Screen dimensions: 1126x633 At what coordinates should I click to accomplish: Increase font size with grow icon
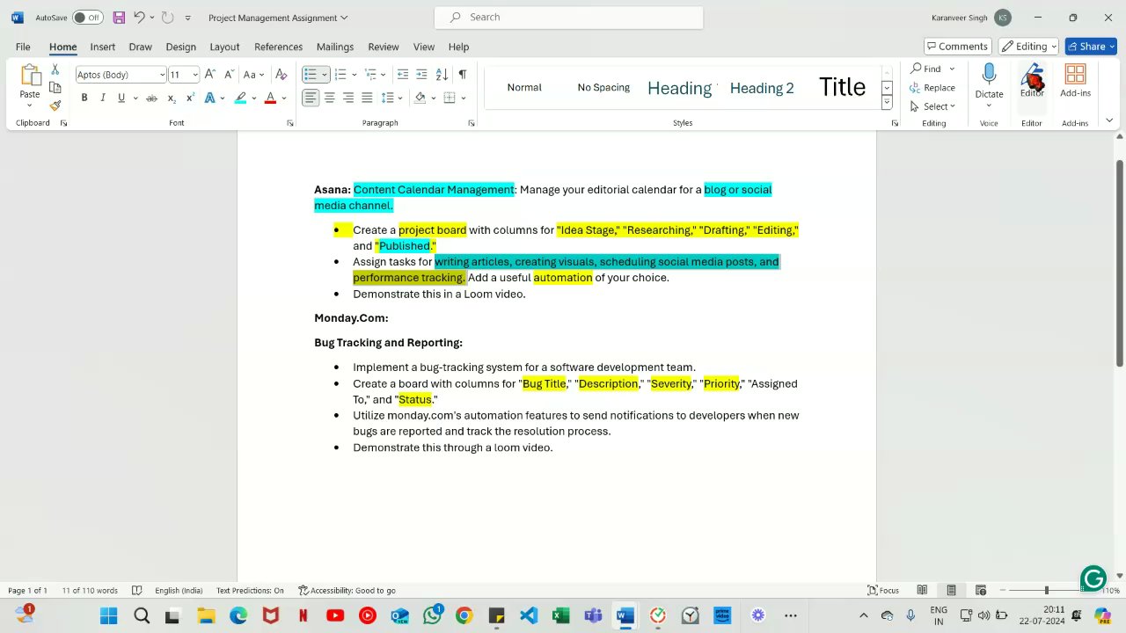pyautogui.click(x=210, y=75)
